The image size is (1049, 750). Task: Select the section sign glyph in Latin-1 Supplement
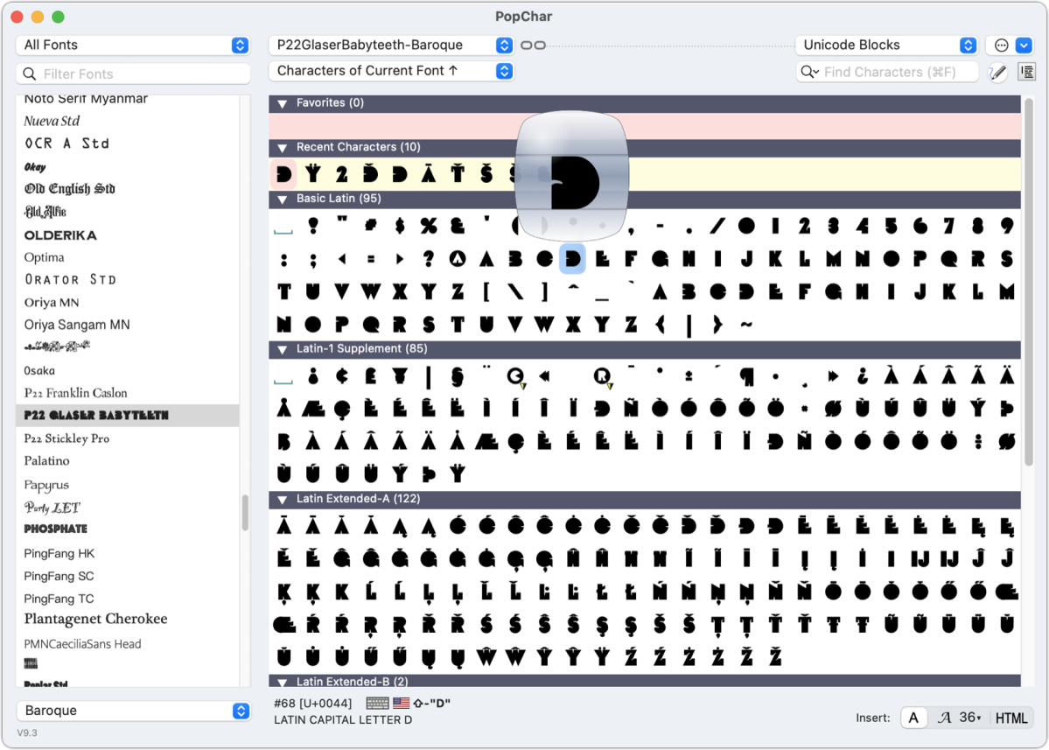[458, 376]
